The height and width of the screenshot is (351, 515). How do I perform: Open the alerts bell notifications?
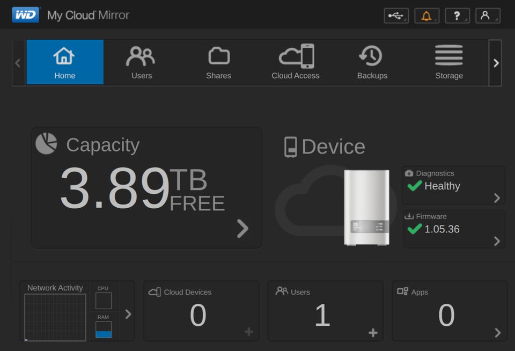(426, 16)
